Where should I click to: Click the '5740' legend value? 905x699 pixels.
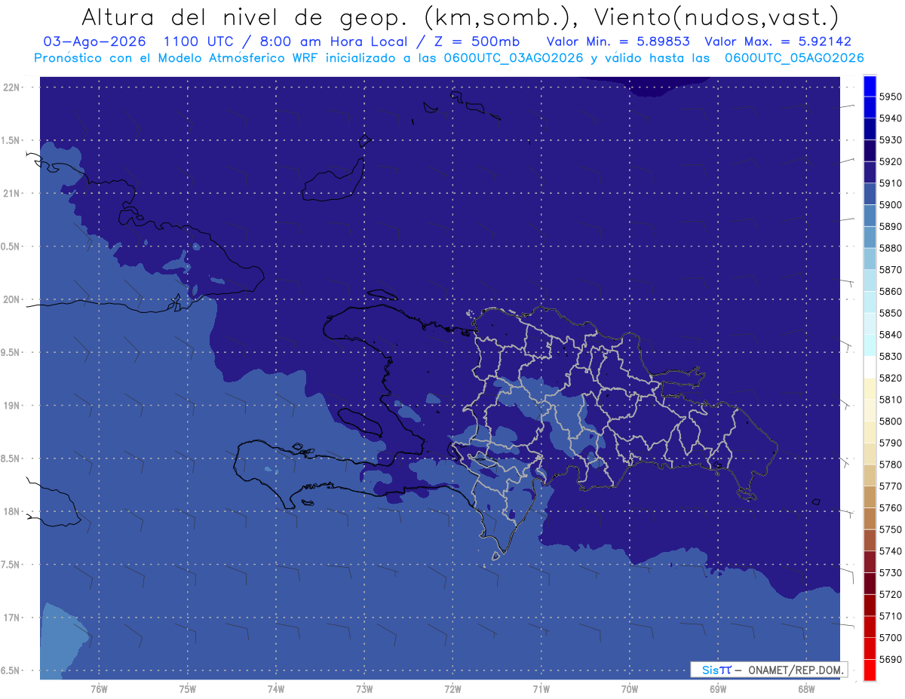[x=890, y=551]
